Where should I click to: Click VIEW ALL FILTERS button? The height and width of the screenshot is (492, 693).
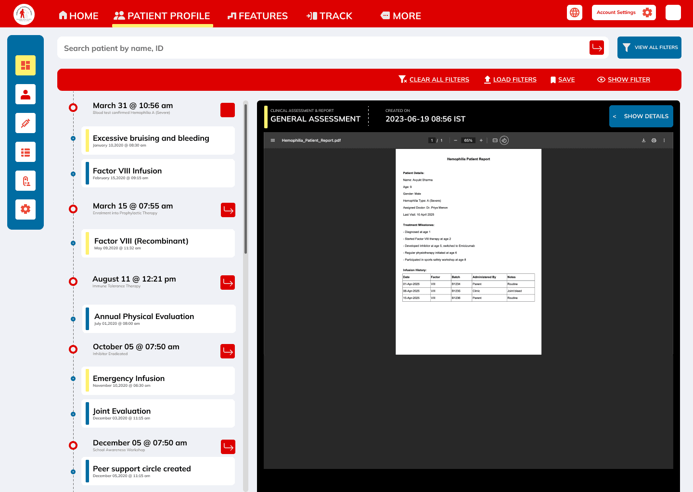(649, 48)
